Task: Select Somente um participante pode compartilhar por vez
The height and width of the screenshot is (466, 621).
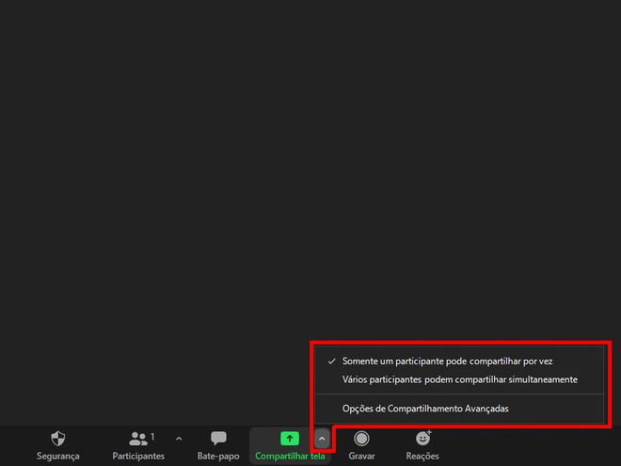Action: point(458,361)
